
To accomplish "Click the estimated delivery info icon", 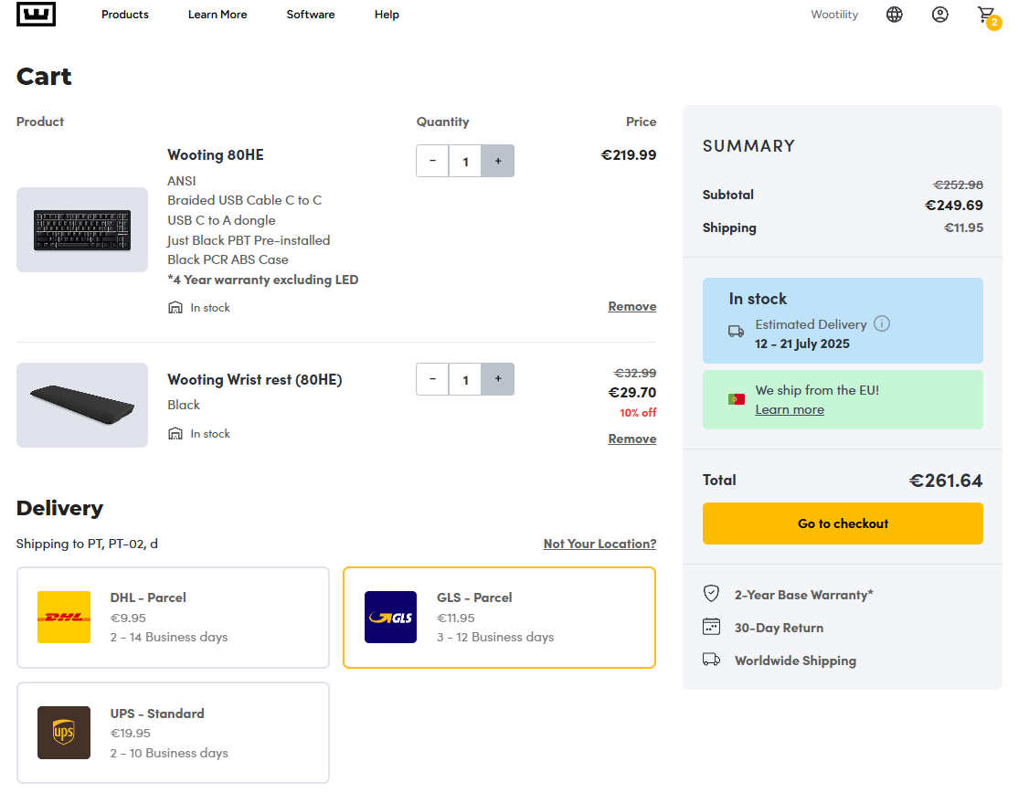I will point(882,323).
